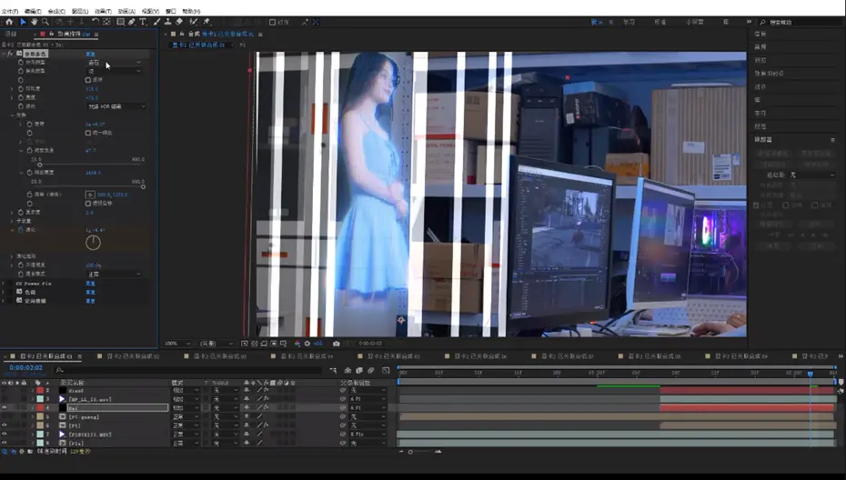Select the Selection arrow tool
Viewport: 846px width, 480px height.
(x=23, y=22)
